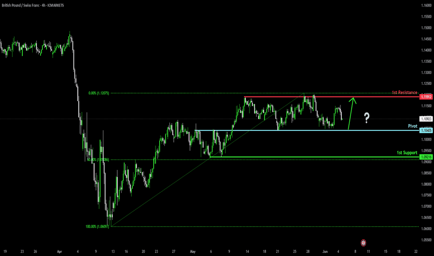The image size is (434, 256).
Task: Click the Fibonacci 50.00% level label
Action: 98,160
